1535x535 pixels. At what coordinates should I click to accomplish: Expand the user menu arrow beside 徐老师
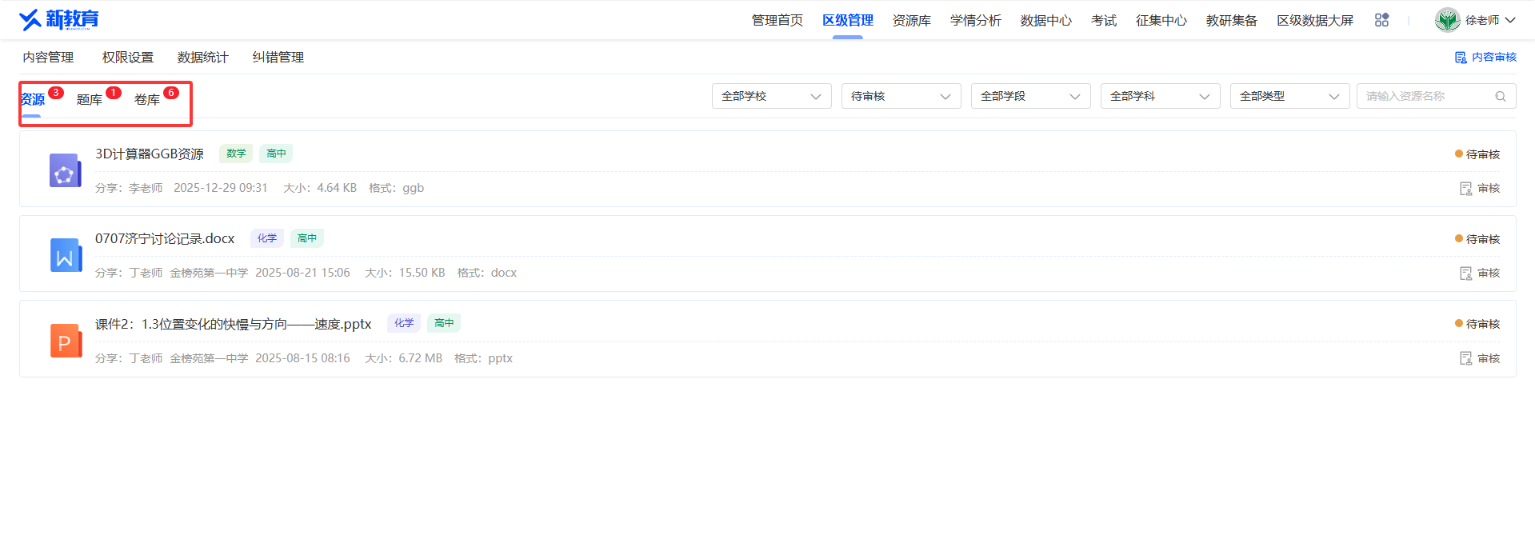1510,20
